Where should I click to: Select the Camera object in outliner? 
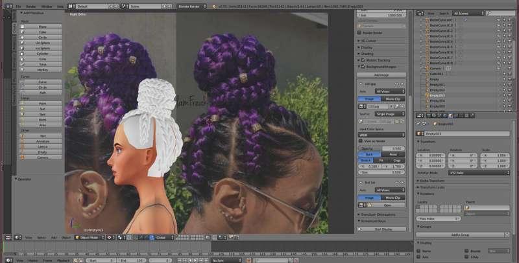[x=435, y=69]
